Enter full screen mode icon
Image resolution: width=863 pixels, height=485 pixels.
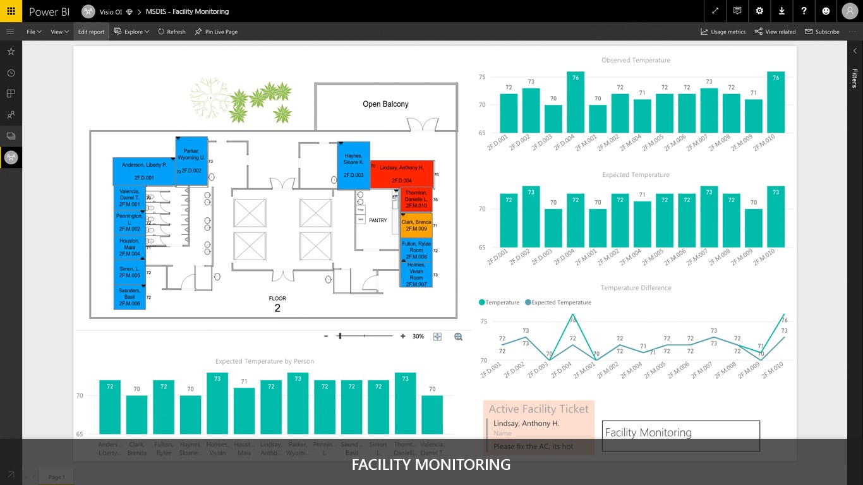(x=715, y=11)
